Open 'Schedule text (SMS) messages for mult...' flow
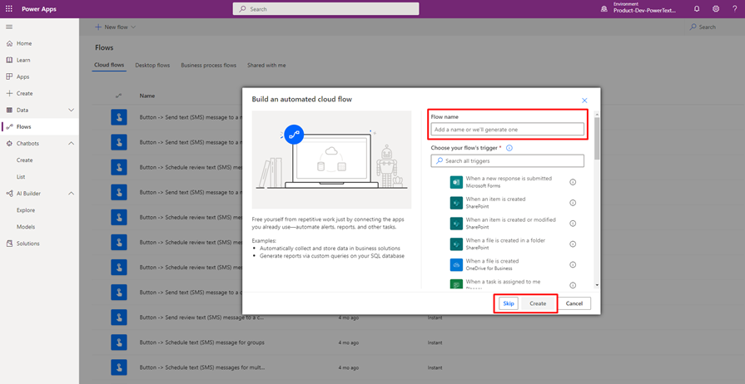The image size is (745, 384). click(x=202, y=367)
